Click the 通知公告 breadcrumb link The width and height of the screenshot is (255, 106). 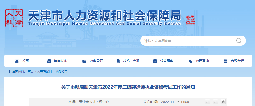point(61,71)
